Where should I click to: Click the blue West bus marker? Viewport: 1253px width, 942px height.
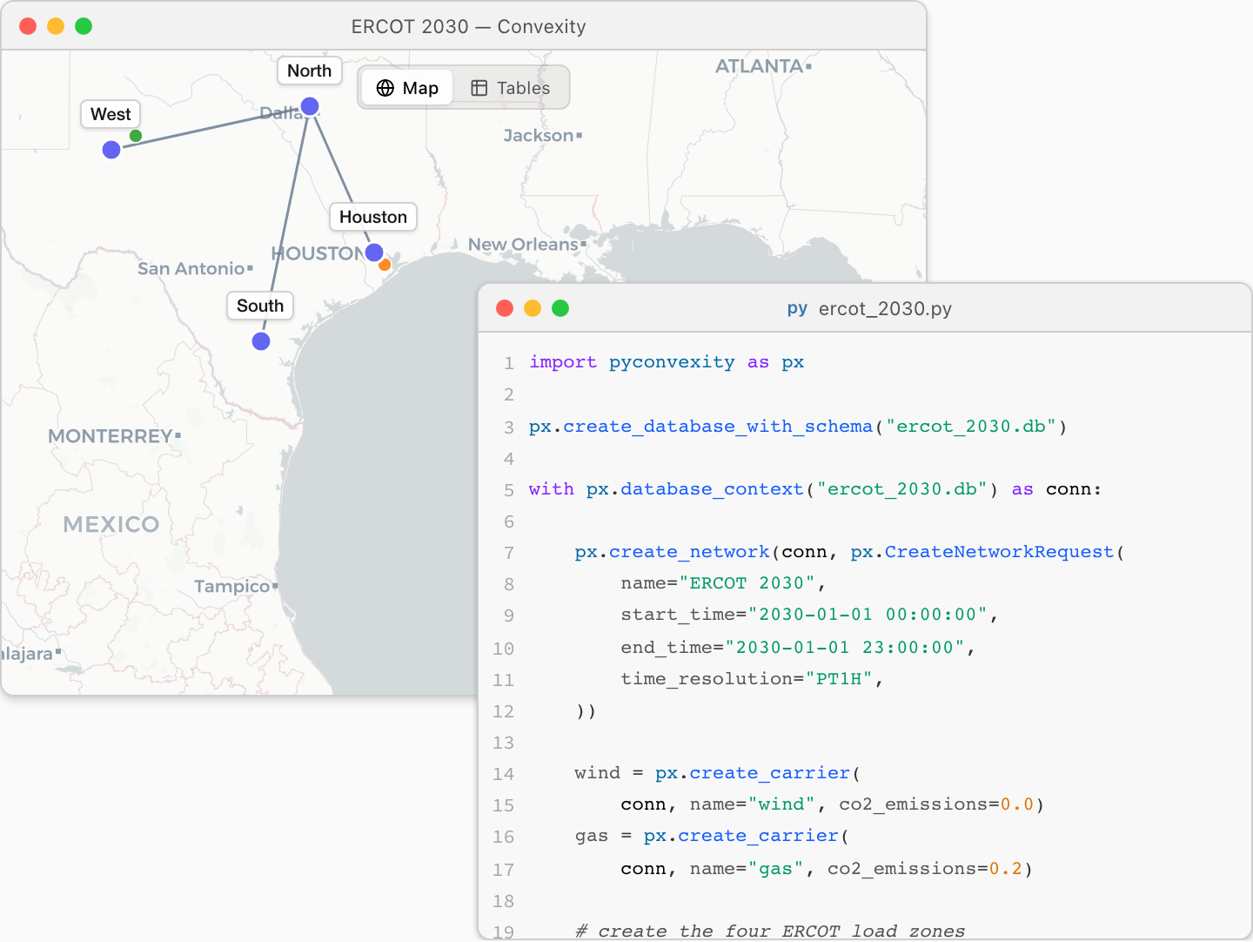(x=111, y=150)
